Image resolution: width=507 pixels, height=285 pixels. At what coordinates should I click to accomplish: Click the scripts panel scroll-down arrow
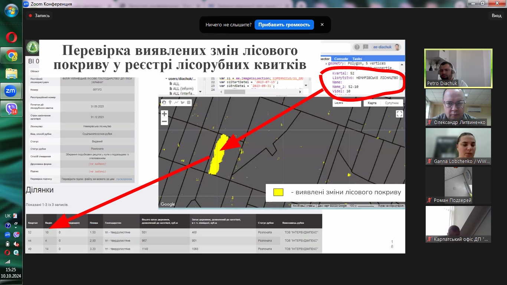pos(200,91)
